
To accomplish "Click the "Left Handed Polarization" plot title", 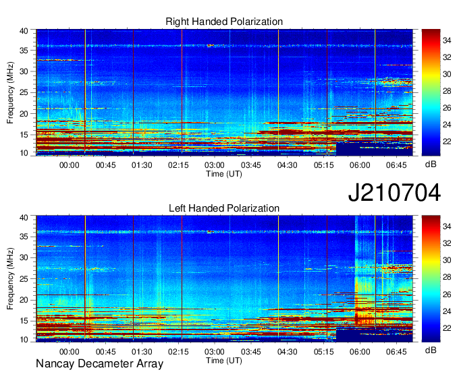I will tap(224, 208).
